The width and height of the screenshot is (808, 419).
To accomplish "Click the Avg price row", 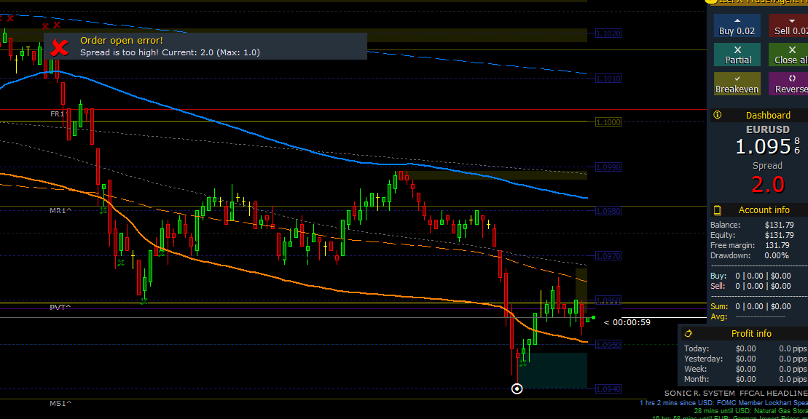I will tap(748, 316).
